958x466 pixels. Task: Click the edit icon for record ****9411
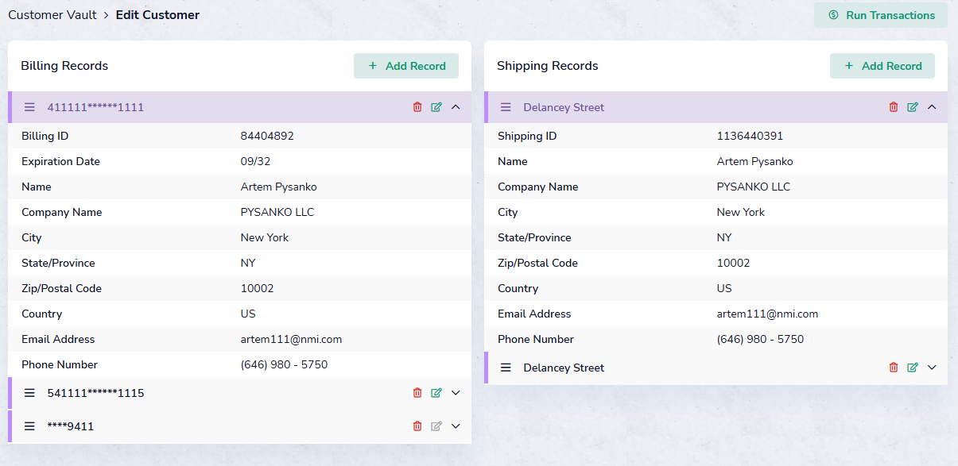coord(436,426)
